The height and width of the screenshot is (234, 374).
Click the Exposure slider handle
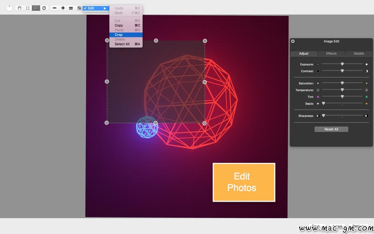click(342, 64)
